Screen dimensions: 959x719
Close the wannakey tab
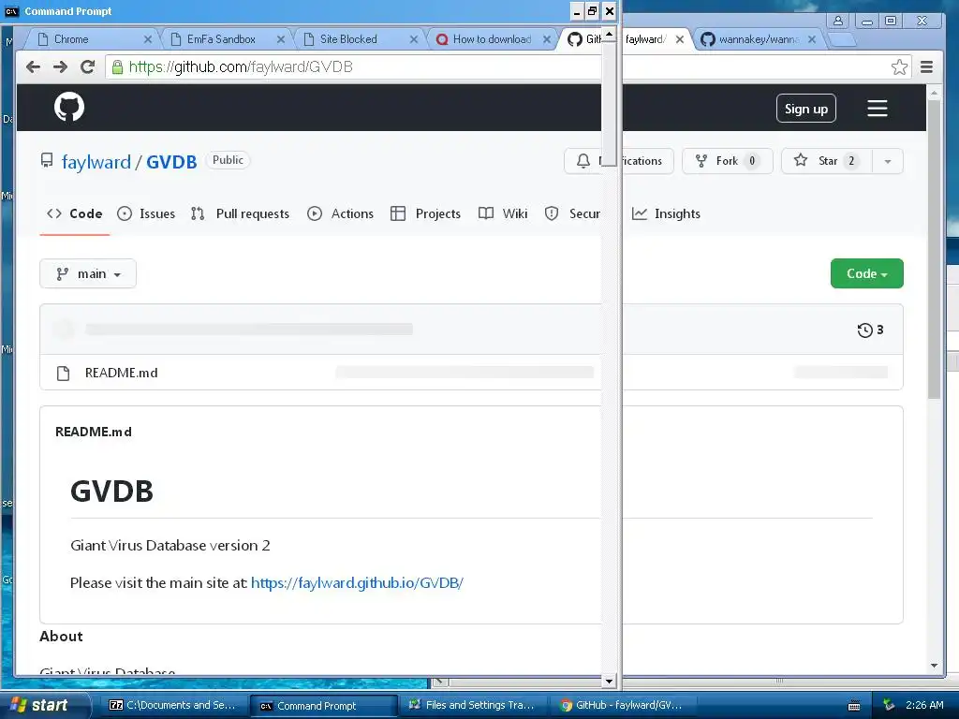pyautogui.click(x=812, y=39)
